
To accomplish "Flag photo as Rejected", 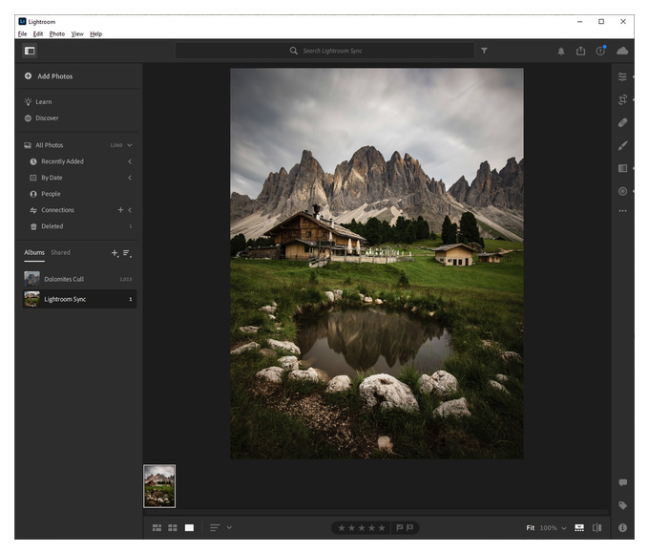I will click(x=409, y=527).
